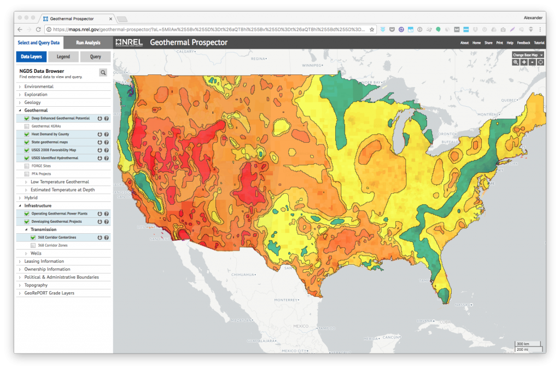Screen dimensions: 560x370
Task: Click the browser address bar
Action: (208, 29)
